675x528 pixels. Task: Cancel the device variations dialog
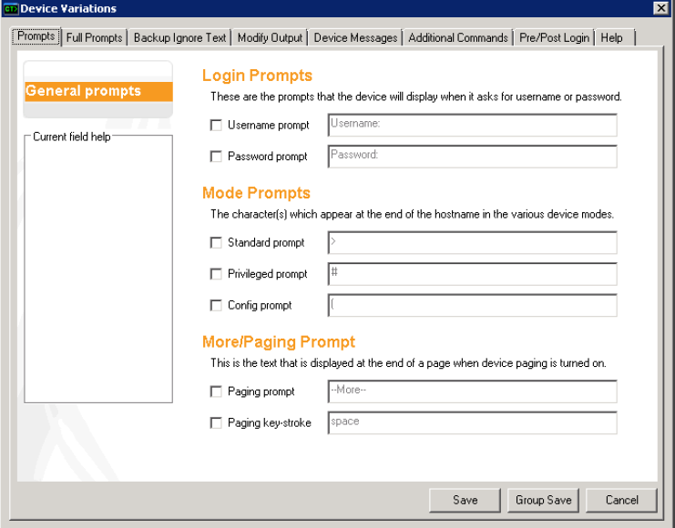coord(622,500)
